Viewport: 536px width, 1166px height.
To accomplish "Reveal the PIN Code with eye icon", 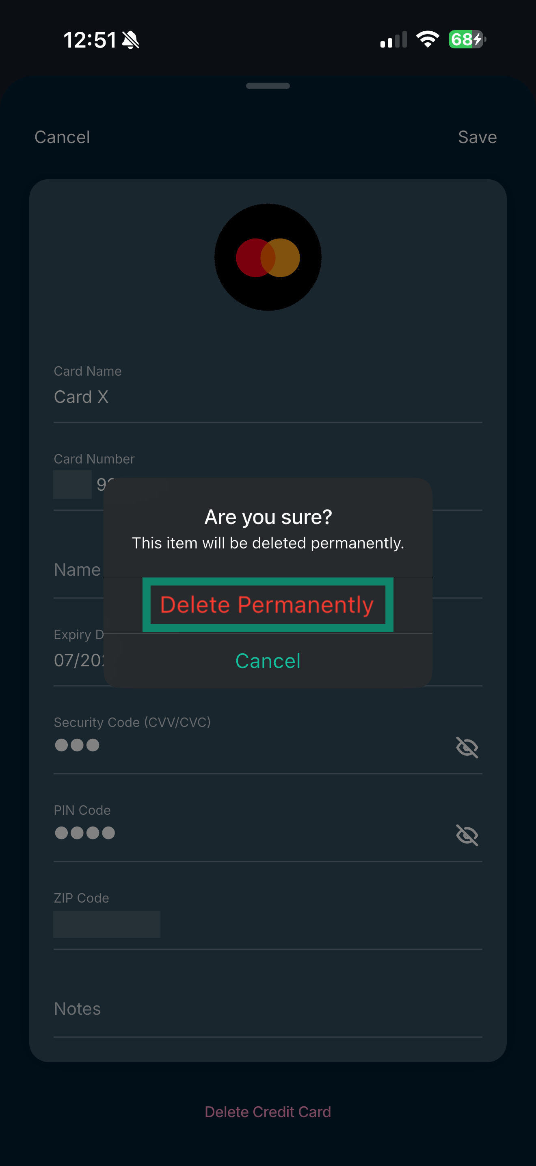I will pos(467,835).
